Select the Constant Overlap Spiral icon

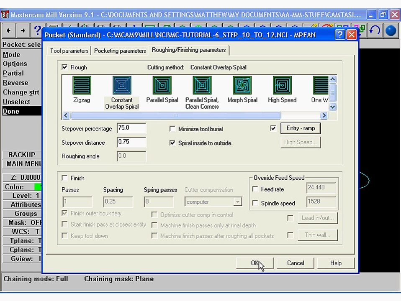click(x=122, y=85)
